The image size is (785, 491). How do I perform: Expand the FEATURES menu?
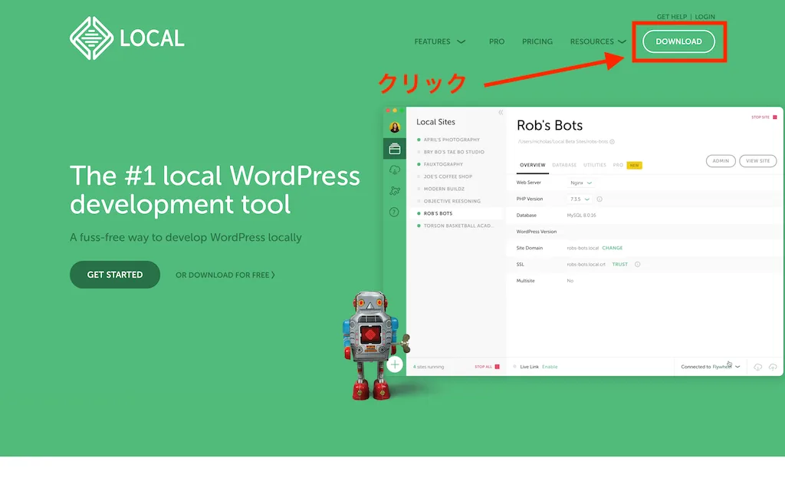[x=439, y=41]
